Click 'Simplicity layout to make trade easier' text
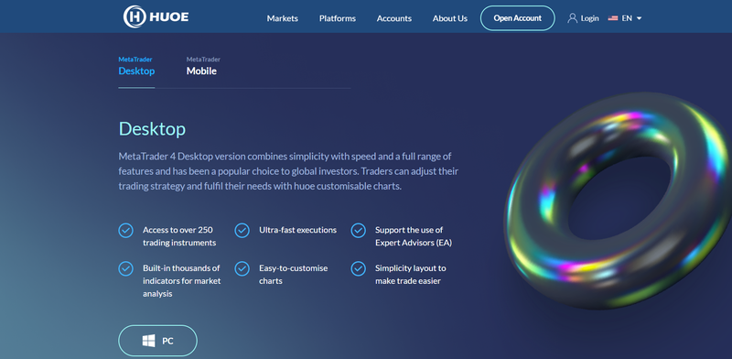The image size is (732, 359). [x=410, y=275]
